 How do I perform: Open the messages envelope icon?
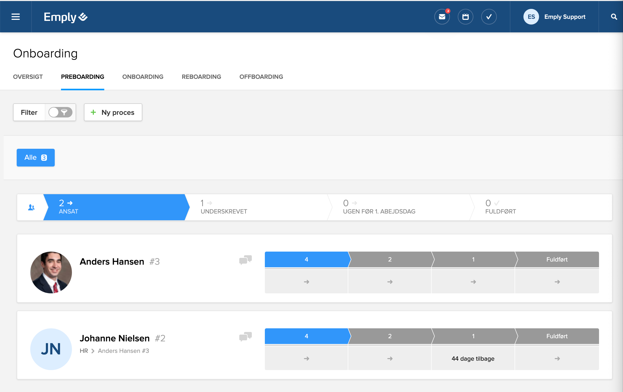(x=442, y=17)
